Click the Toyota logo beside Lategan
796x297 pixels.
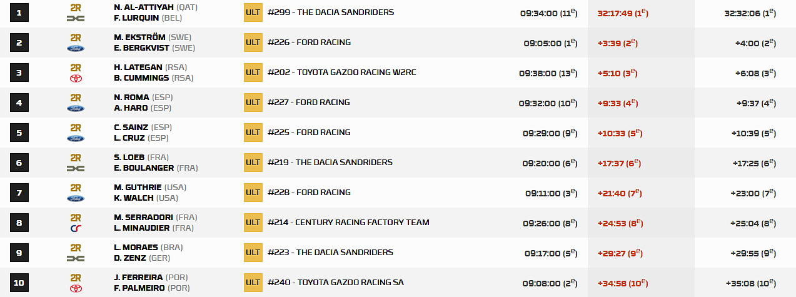tap(76, 78)
